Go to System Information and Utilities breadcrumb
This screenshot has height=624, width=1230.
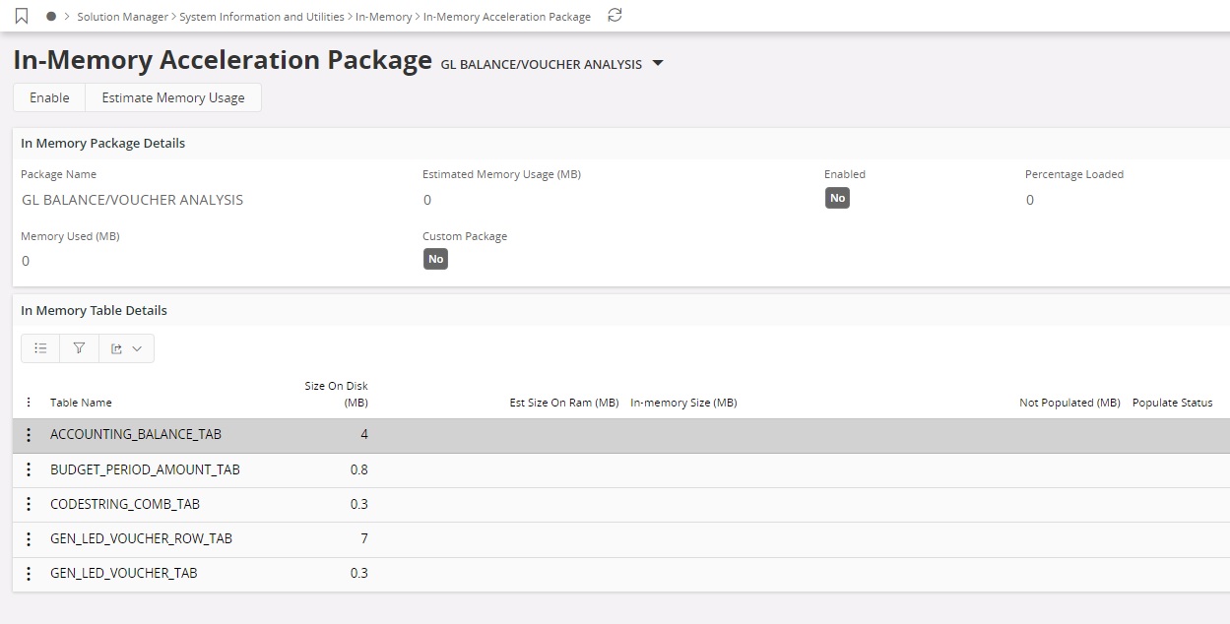click(262, 17)
